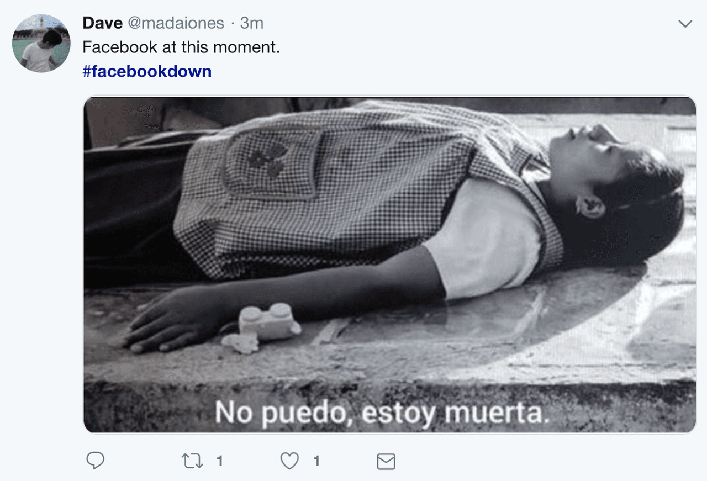The width and height of the screenshot is (707, 481).
Task: Open the tweet via the 3m timestamp
Action: 251,23
